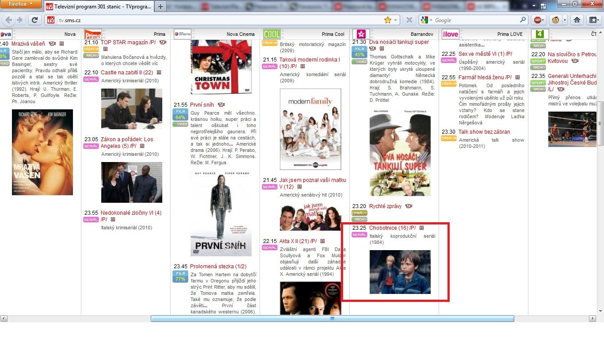
Task: Click the vertical scrollbar handle
Action: click(x=600, y=124)
